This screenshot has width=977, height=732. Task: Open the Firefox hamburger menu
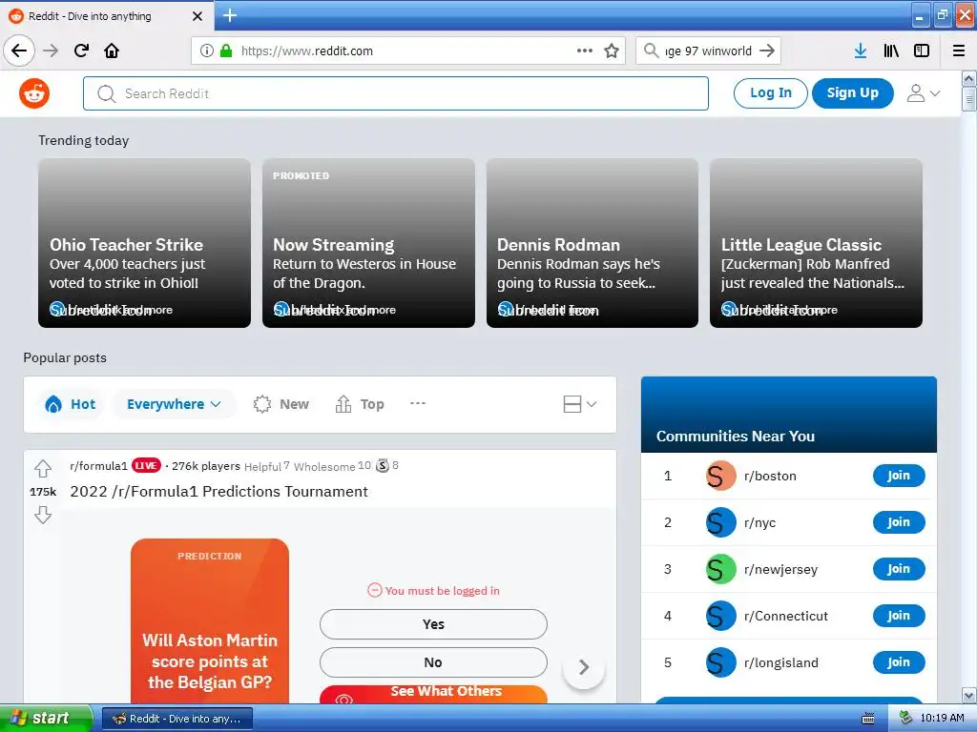point(959,51)
